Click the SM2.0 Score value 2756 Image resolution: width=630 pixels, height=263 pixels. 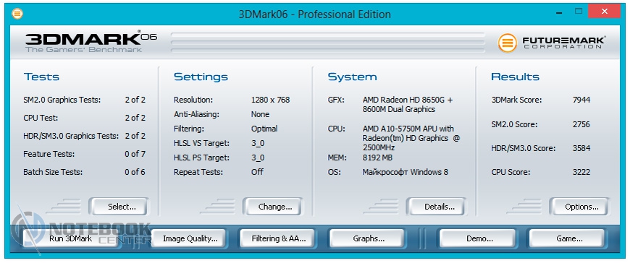pyautogui.click(x=581, y=124)
